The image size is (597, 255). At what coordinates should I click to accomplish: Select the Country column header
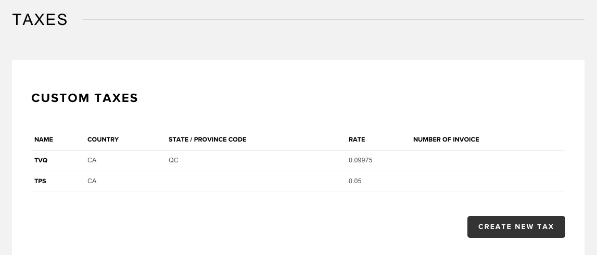pyautogui.click(x=103, y=139)
